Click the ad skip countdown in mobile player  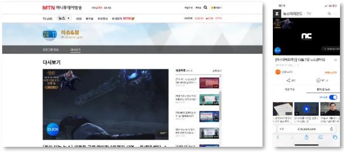tap(331, 49)
